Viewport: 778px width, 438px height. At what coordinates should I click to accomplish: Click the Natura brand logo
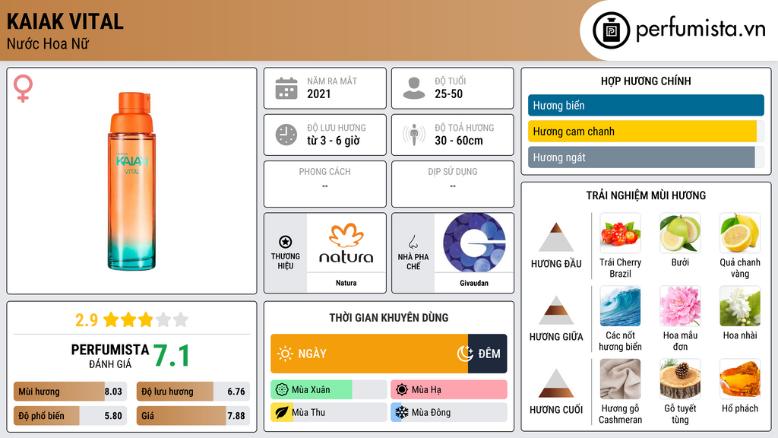click(346, 243)
